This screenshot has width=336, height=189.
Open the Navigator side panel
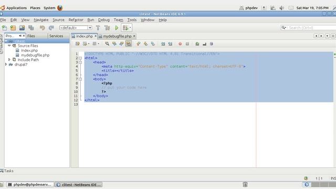(2, 44)
